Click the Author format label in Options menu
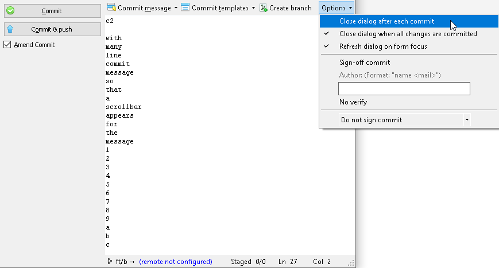 pos(390,75)
